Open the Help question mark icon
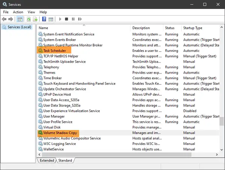225x170 pixels. (x=44, y=19)
